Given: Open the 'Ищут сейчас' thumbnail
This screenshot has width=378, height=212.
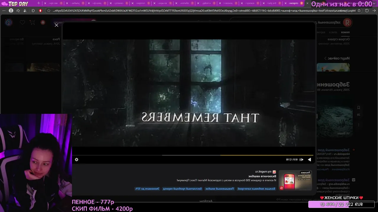Looking at the screenshot, I should pos(333,67).
